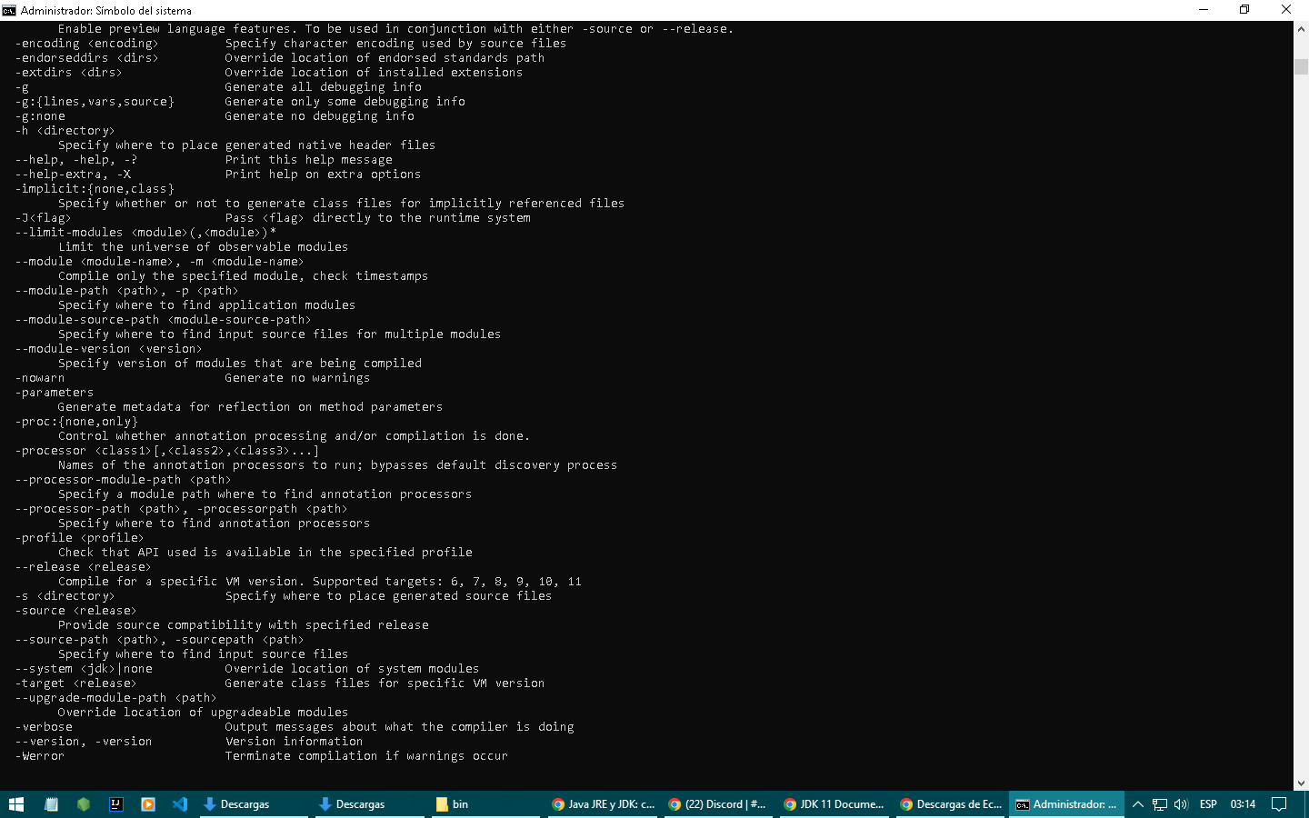Launch Visual Studio Code from taskbar
The height and width of the screenshot is (818, 1309).
click(x=180, y=804)
